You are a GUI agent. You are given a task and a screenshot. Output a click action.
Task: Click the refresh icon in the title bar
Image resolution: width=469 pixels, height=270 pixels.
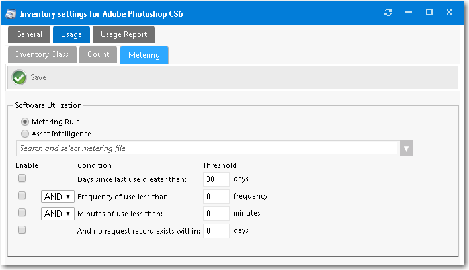point(388,13)
